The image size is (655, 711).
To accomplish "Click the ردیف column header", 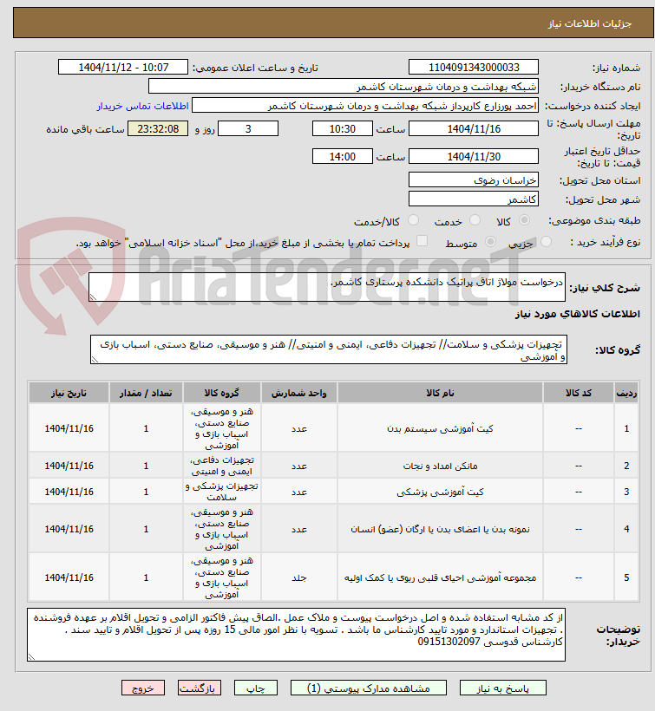I will [626, 393].
